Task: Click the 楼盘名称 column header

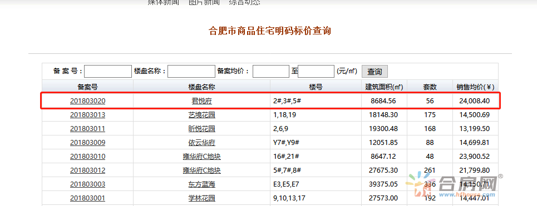Action: (x=201, y=87)
